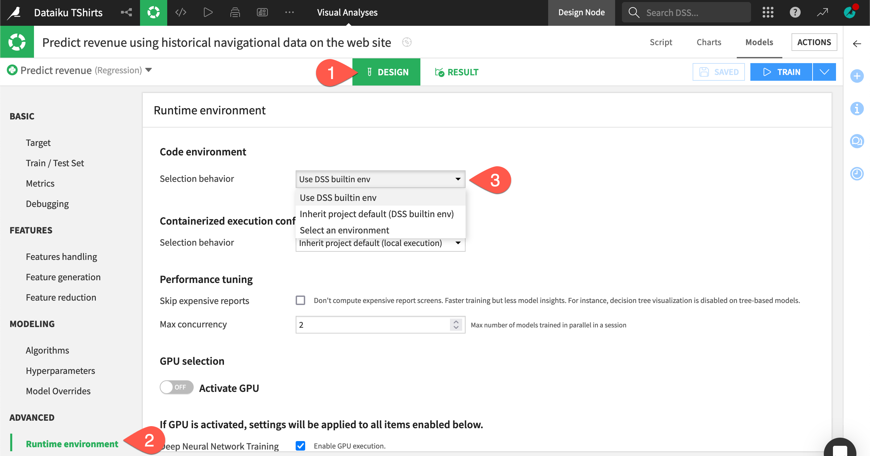Image resolution: width=870 pixels, height=456 pixels.
Task: Click the Dataiku bird logo
Action: pyautogui.click(x=14, y=13)
